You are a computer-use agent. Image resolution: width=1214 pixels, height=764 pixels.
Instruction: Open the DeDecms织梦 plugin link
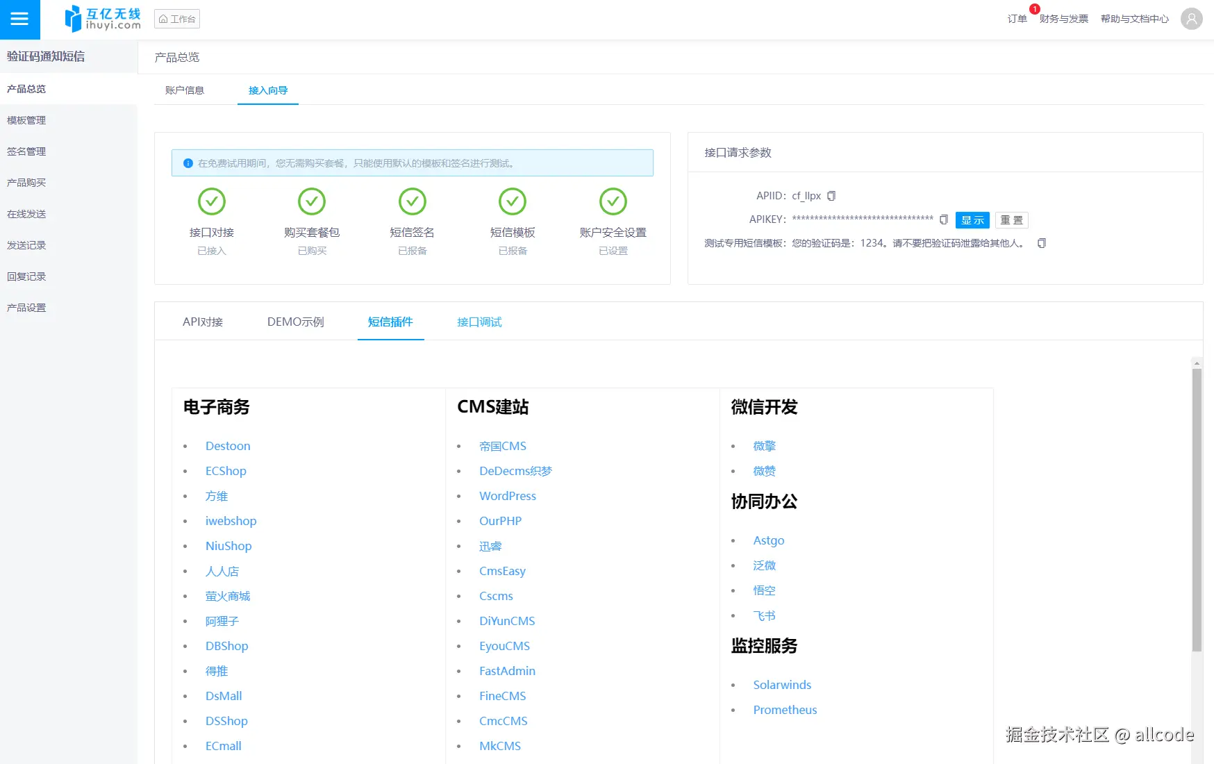pos(516,471)
